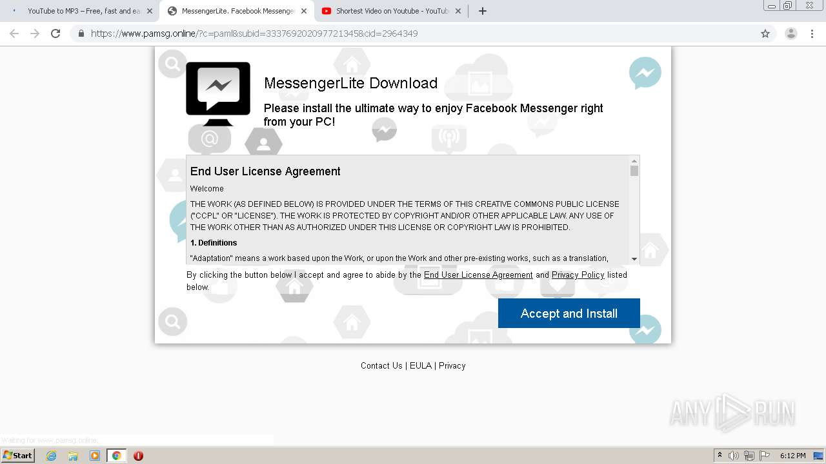This screenshot has width=826, height=464.
Task: Open the Opera icon on taskbar
Action: [x=138, y=456]
